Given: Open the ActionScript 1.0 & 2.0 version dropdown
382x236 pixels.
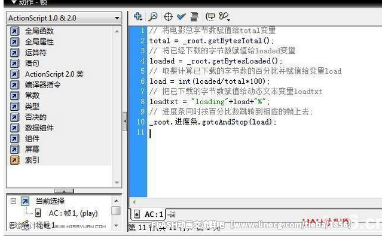Looking at the screenshot, I should (64, 18).
